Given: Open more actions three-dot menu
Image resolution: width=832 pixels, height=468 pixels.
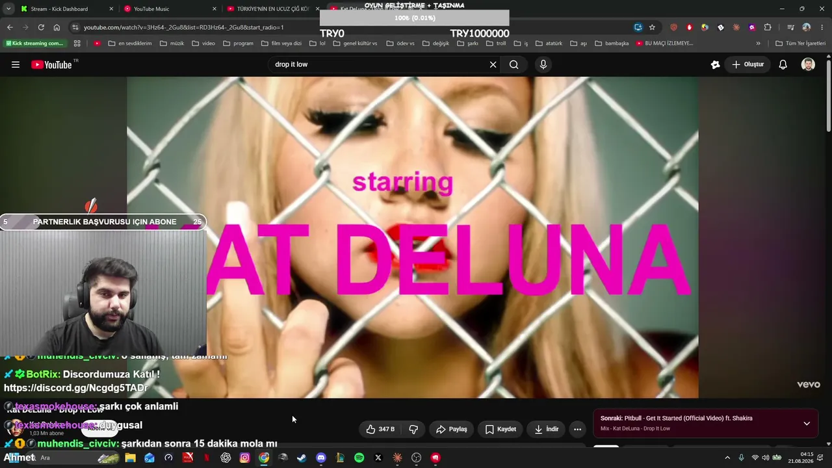Looking at the screenshot, I should (577, 429).
